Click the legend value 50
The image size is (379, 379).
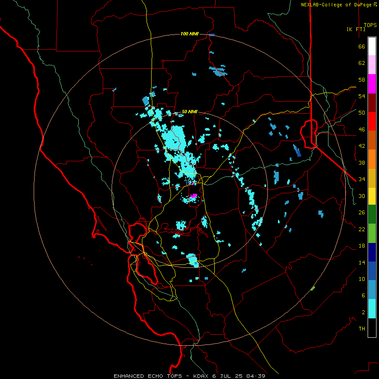[362, 113]
